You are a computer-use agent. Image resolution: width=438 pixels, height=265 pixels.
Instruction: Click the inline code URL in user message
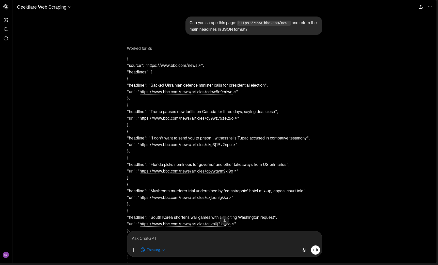[x=264, y=23]
